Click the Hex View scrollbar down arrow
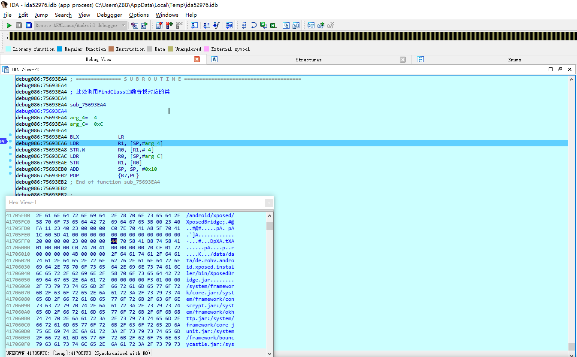 269,354
